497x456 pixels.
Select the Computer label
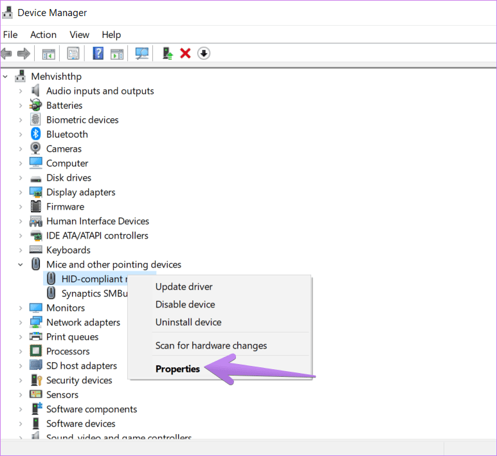[68, 163]
